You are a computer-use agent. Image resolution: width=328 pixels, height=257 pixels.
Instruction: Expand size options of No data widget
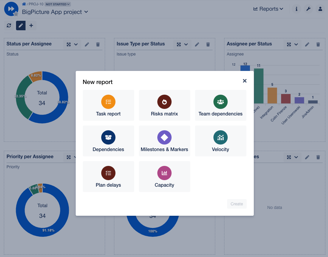point(296,157)
